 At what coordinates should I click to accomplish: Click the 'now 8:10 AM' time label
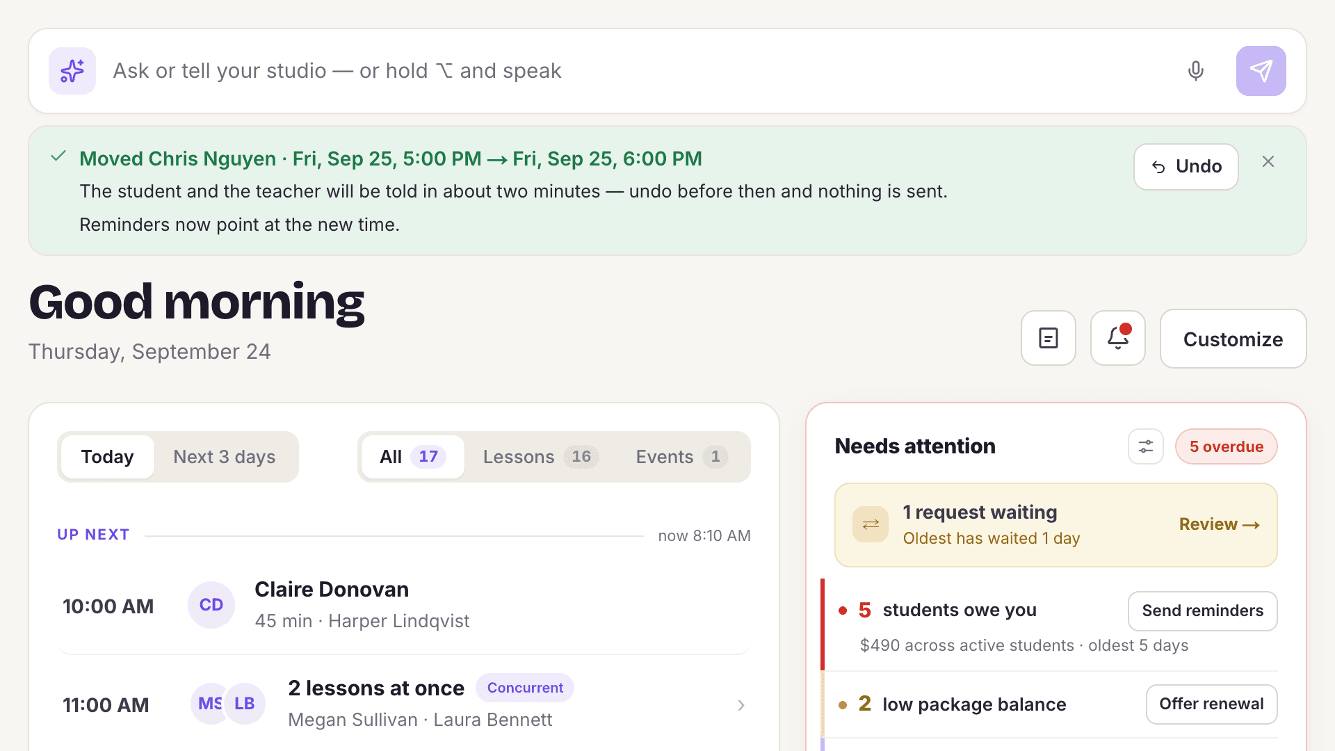point(704,535)
